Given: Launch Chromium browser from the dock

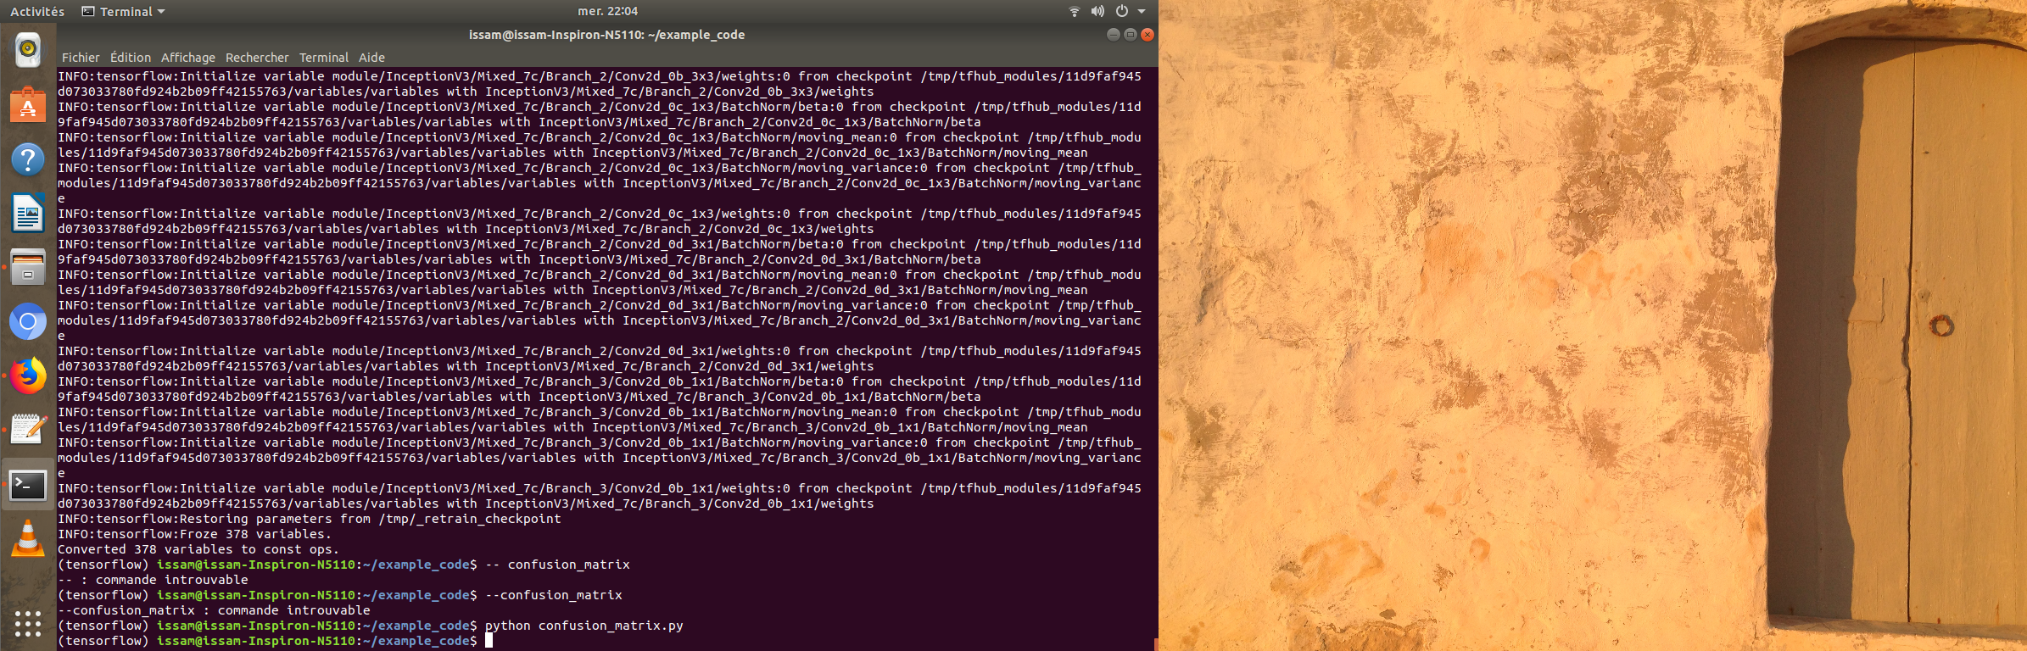Looking at the screenshot, I should click(28, 322).
